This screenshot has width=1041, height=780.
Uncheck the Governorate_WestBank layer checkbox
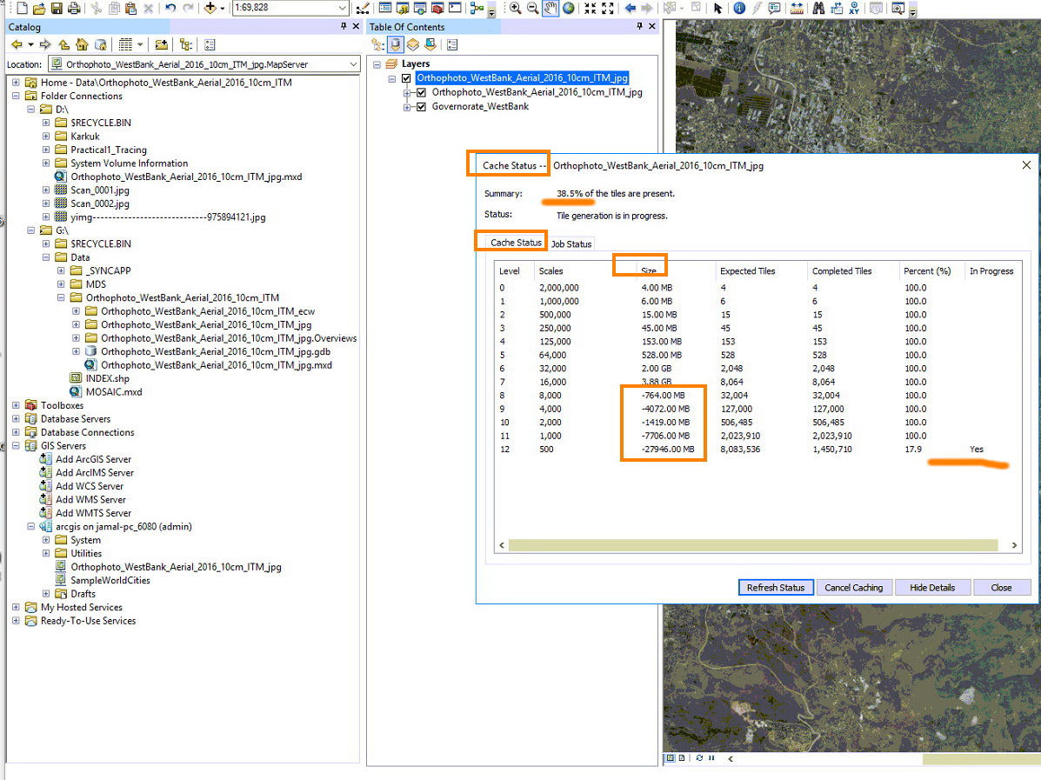click(422, 107)
